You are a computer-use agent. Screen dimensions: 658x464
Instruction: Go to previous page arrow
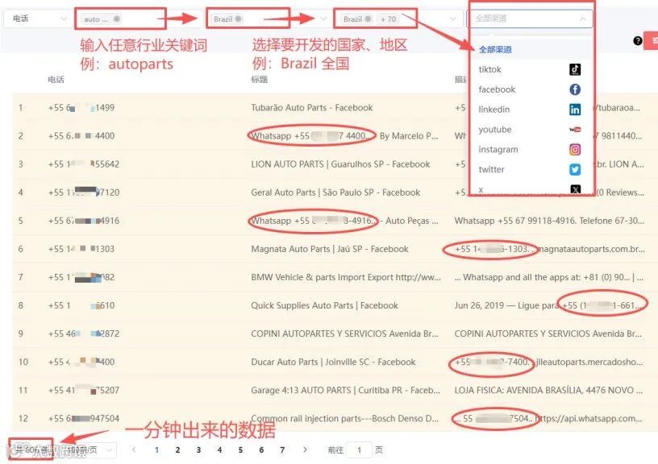tap(134, 449)
